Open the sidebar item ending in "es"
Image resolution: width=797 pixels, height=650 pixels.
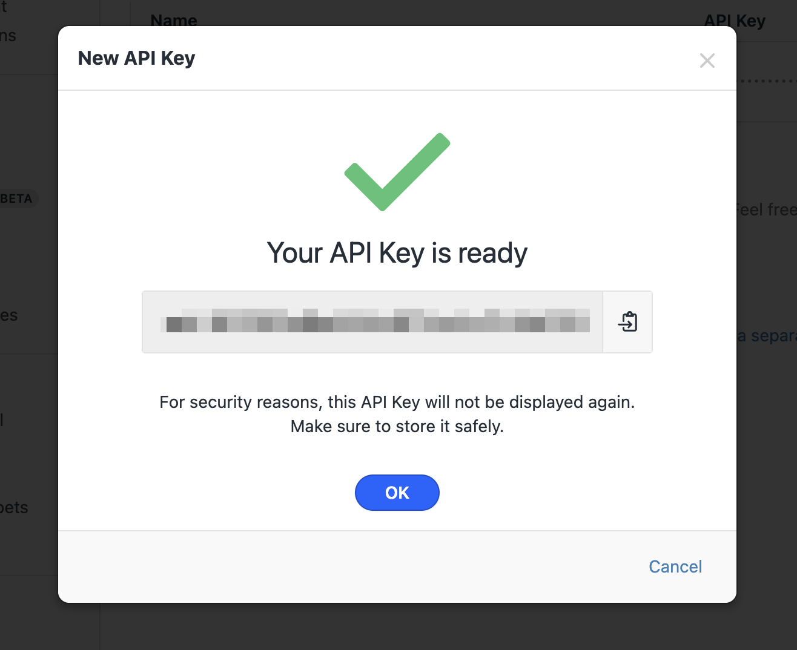(x=9, y=315)
